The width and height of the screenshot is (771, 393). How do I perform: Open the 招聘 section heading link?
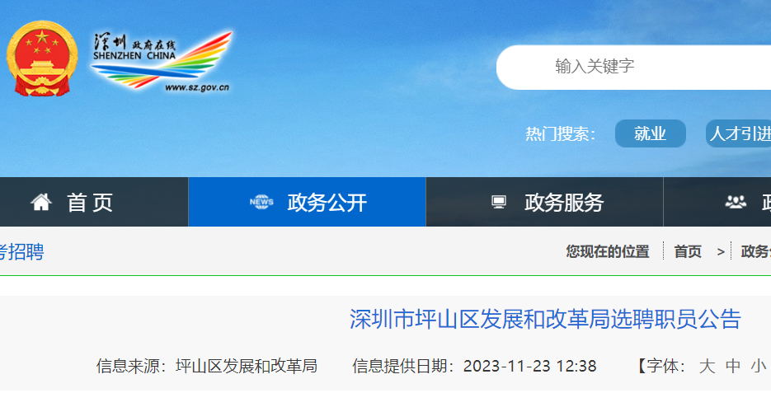point(21,251)
